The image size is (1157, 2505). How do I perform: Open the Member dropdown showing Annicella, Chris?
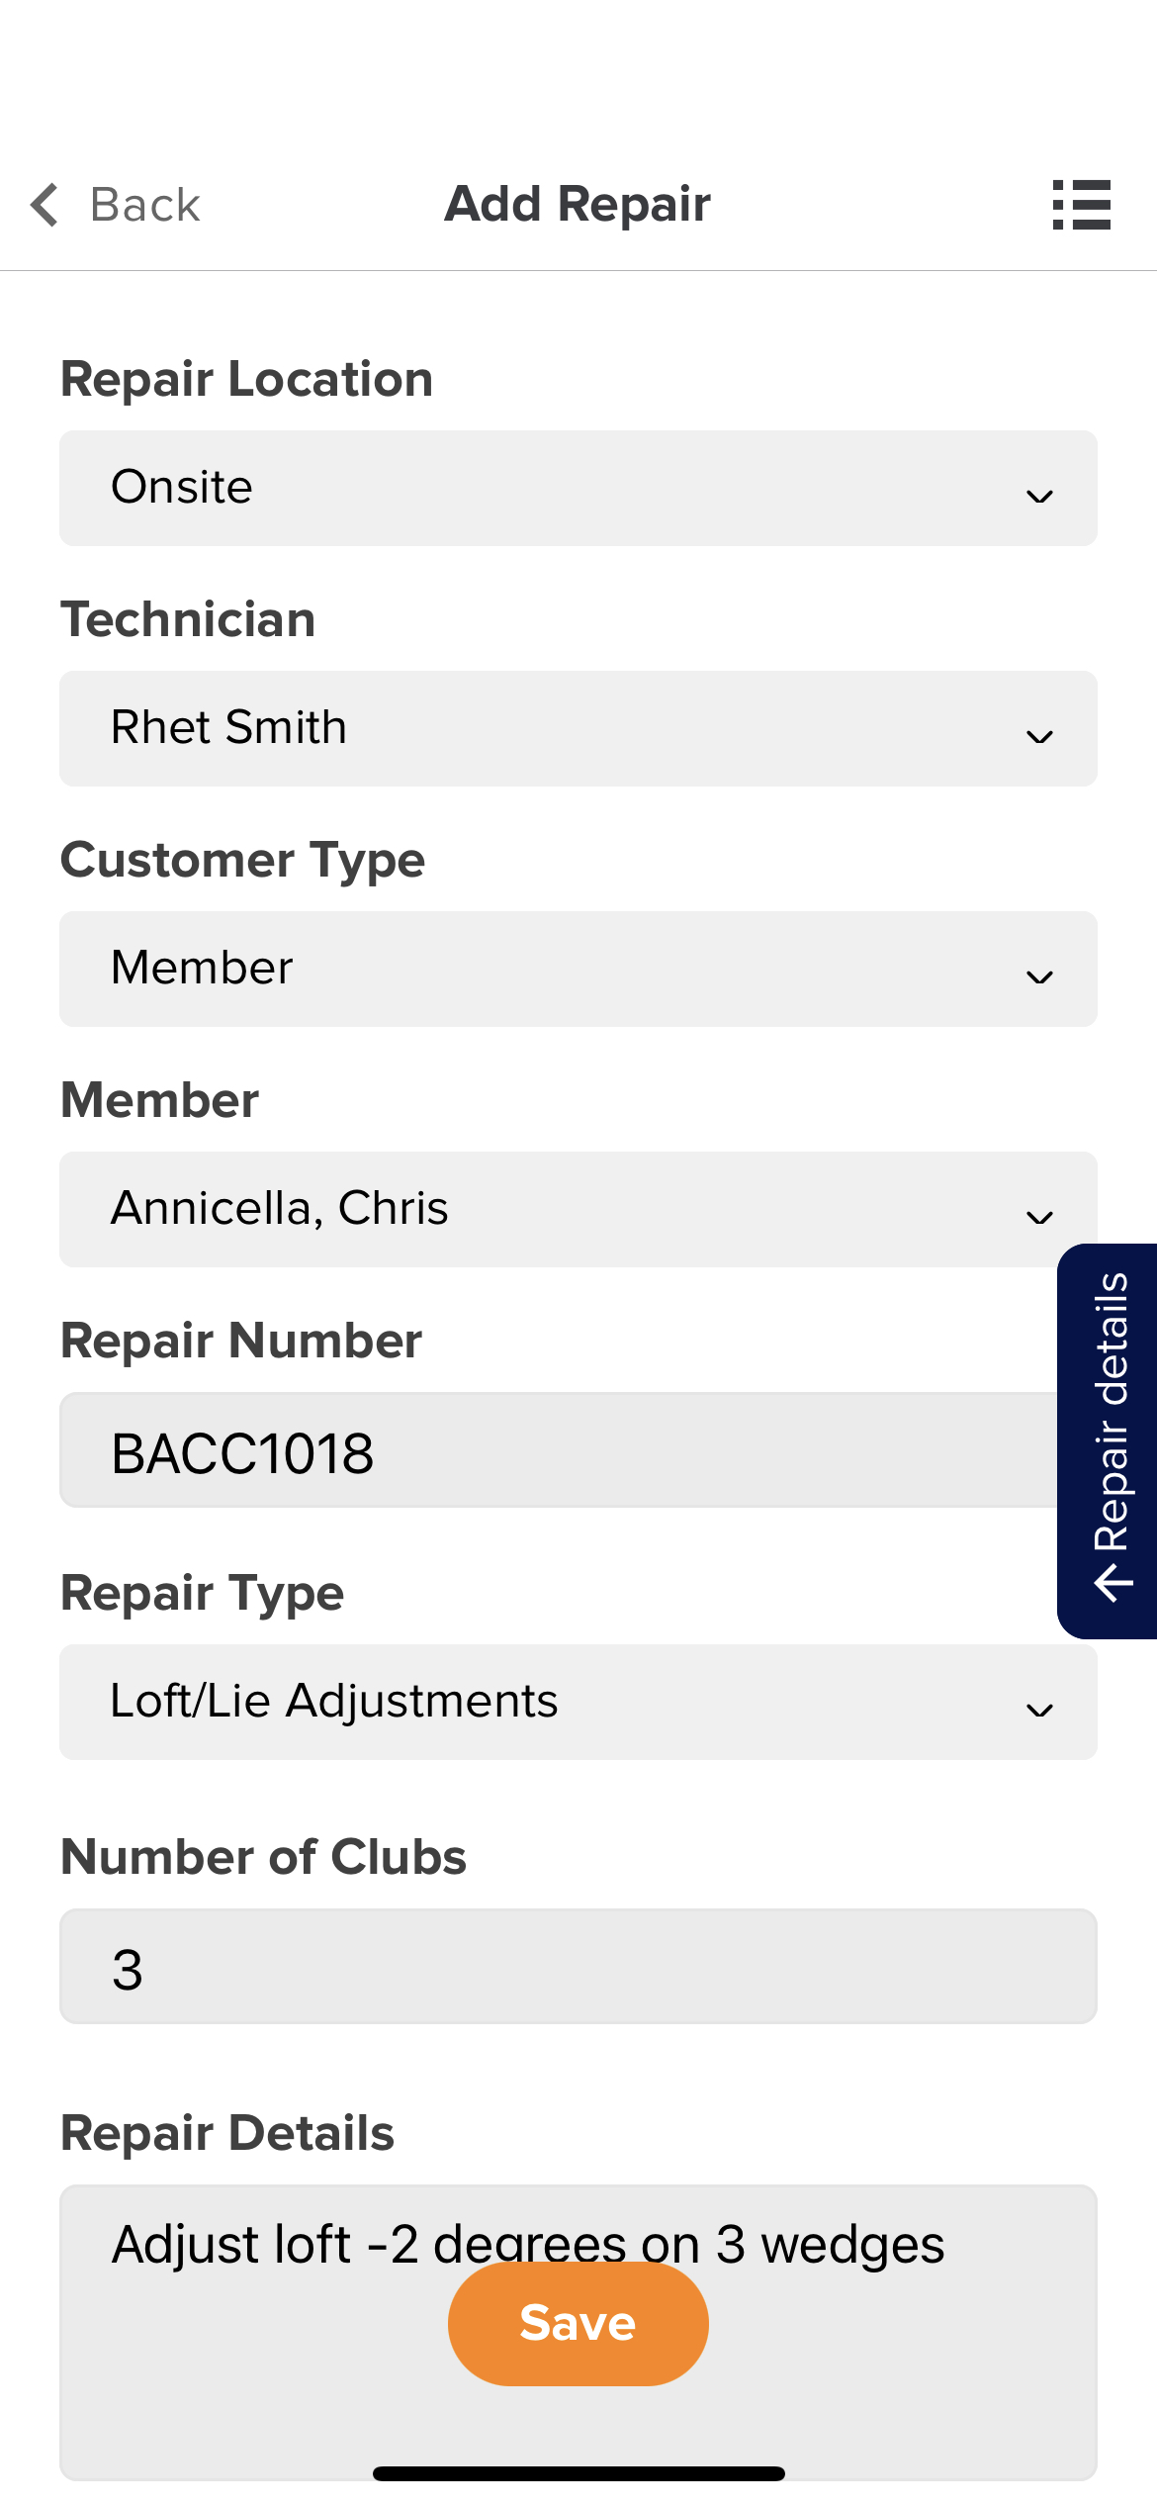pyautogui.click(x=578, y=1209)
